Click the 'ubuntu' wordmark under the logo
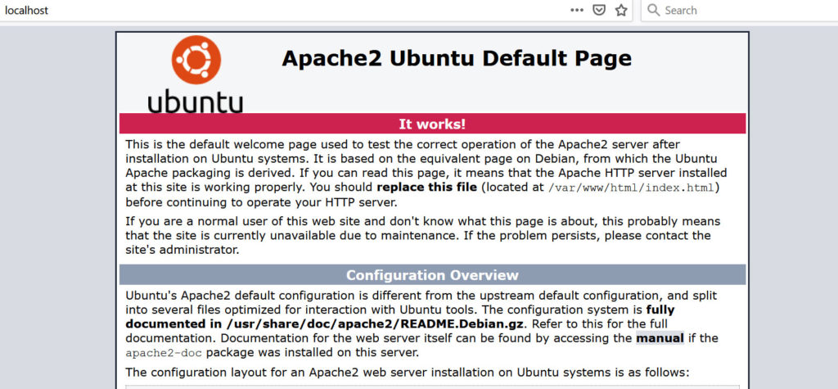The image size is (838, 389). (196, 102)
